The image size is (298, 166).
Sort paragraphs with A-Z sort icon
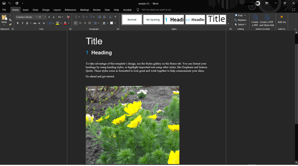point(110,17)
